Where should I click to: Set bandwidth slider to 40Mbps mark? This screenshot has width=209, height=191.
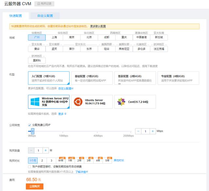[97, 131]
